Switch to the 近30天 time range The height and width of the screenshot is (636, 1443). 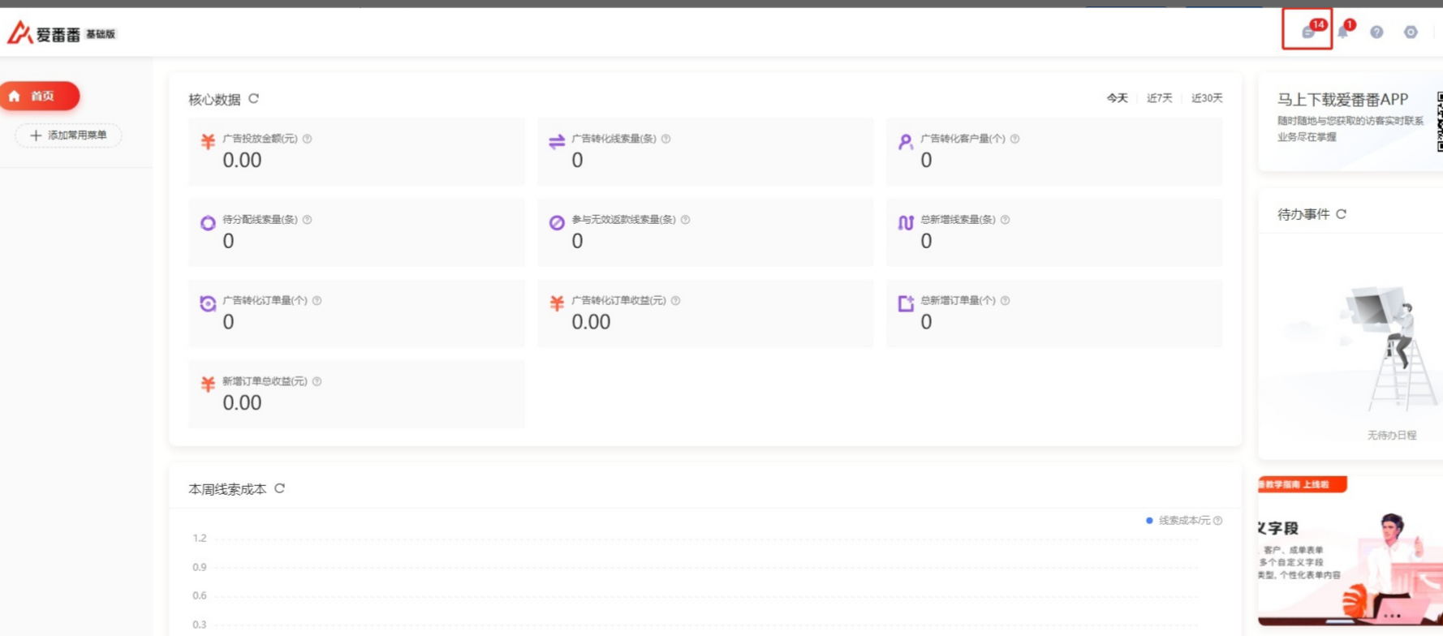pos(1206,98)
